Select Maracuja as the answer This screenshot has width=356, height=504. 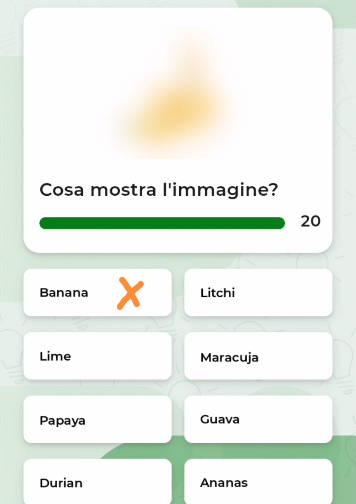point(258,356)
